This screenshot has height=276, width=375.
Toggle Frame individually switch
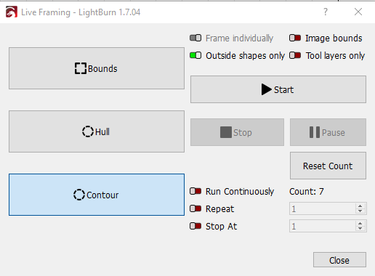coord(195,38)
